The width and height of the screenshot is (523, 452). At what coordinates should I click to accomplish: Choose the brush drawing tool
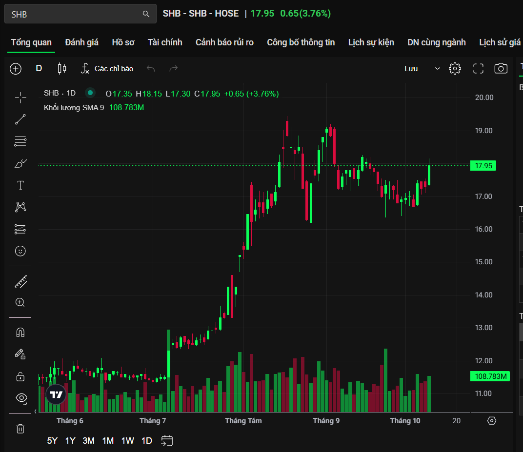click(x=20, y=163)
